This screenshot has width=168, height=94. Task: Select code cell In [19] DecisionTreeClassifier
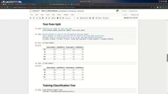(89, 91)
